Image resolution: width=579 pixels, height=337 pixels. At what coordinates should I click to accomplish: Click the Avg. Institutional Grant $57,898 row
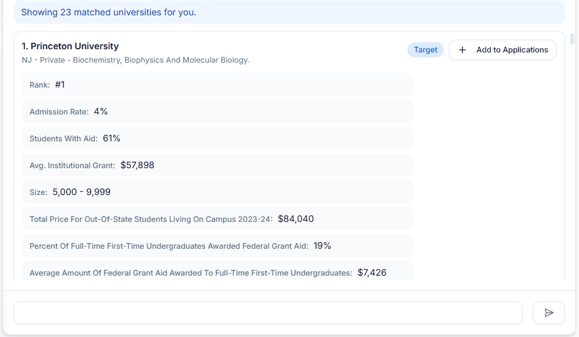click(217, 165)
